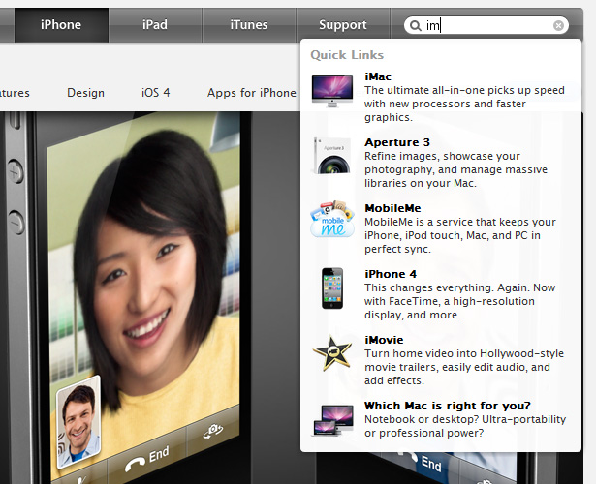Open the iMovie quick link title
The image size is (596, 484).
pyautogui.click(x=384, y=340)
